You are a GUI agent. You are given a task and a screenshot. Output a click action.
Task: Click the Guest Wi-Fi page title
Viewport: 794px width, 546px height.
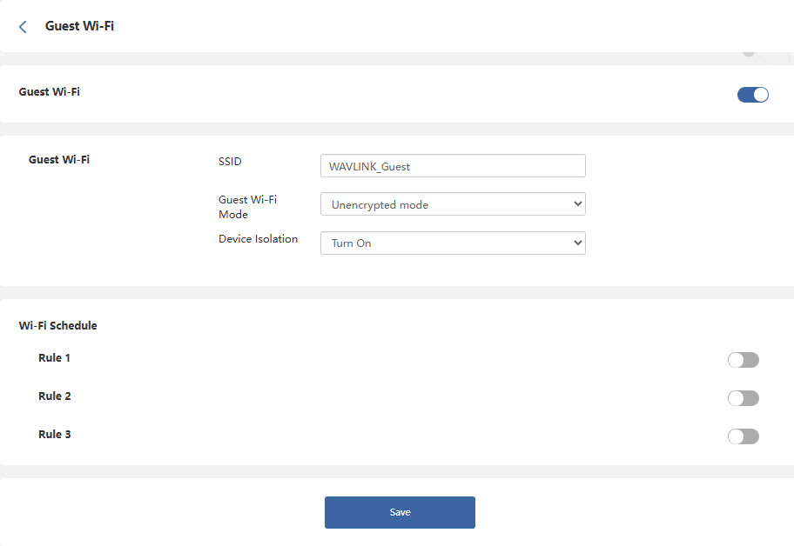tap(79, 26)
